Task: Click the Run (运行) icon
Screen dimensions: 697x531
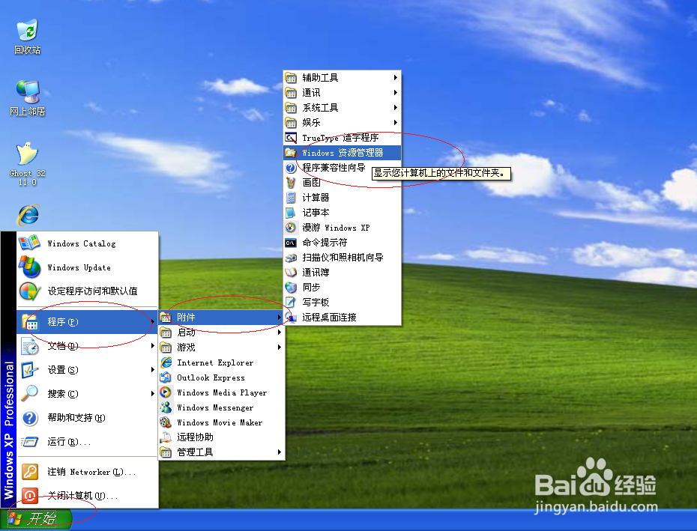Action: pos(30,442)
